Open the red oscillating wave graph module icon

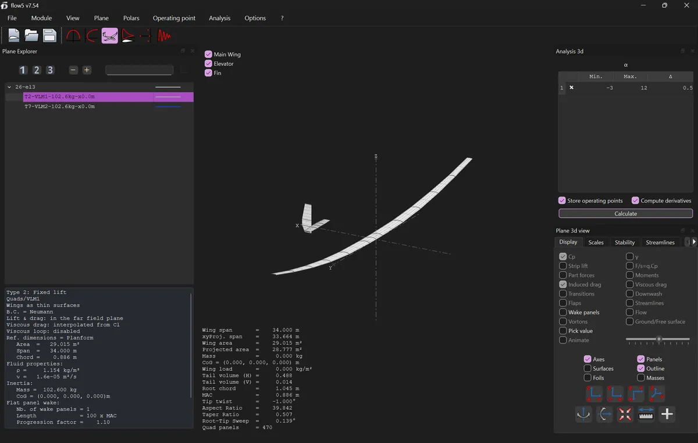click(x=165, y=36)
